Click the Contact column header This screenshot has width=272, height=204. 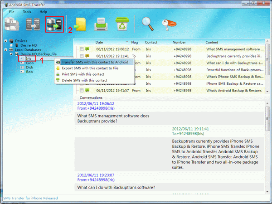[x=151, y=42]
